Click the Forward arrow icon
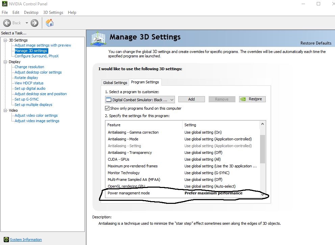Viewport: 335px width, 245px height. [34, 23]
